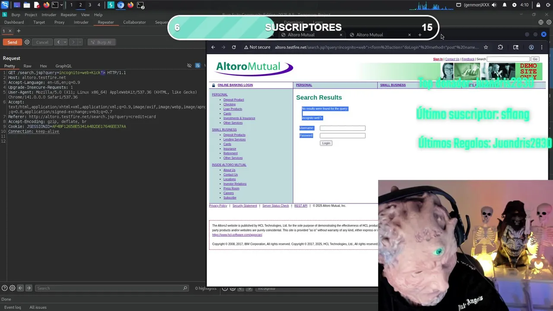Bookmark this page with the star icon
The width and height of the screenshot is (553, 311).
[x=486, y=47]
